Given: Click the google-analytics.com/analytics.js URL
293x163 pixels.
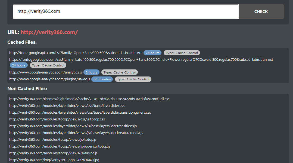Looking at the screenshot, I should [46, 72].
